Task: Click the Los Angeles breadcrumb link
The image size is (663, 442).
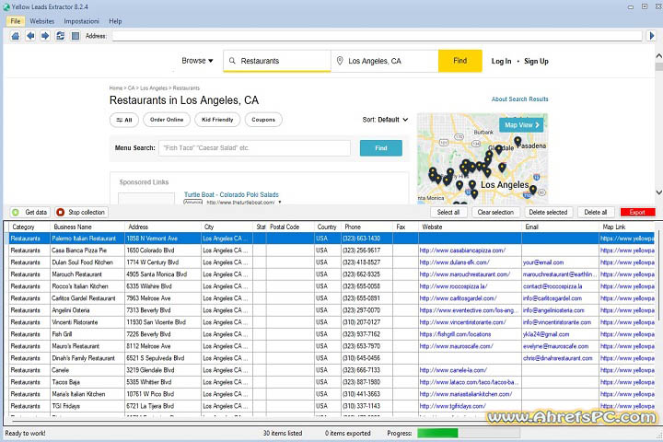Action: tap(154, 88)
